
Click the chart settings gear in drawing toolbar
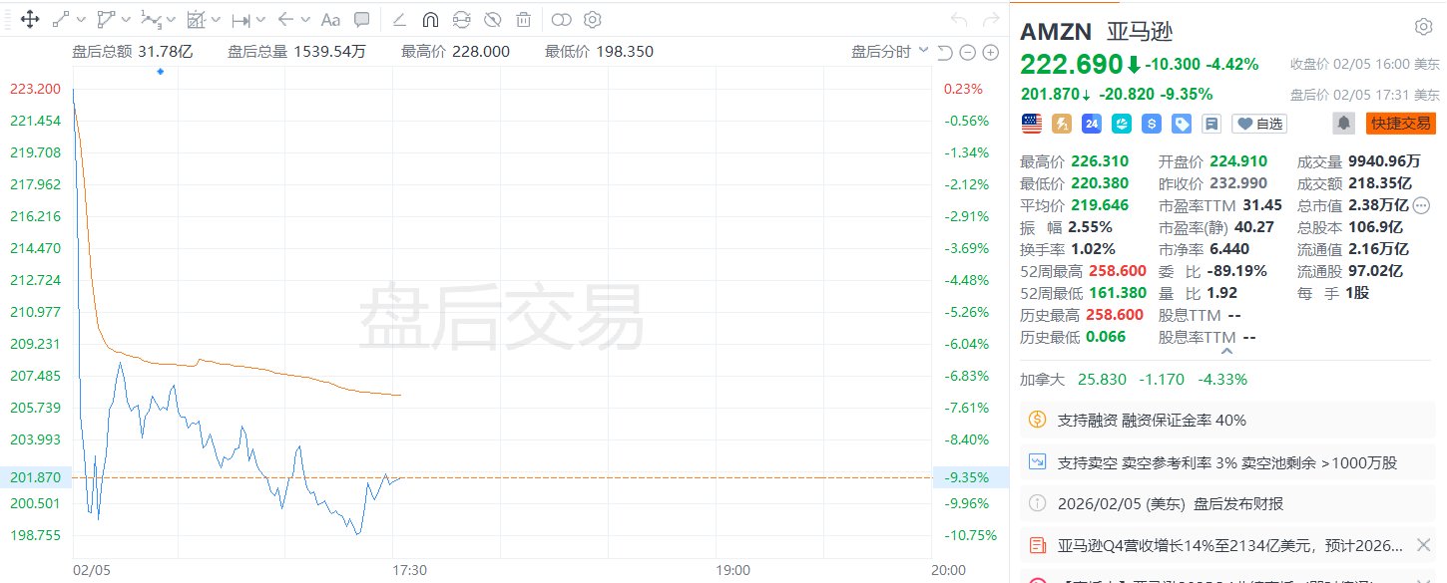tap(592, 19)
